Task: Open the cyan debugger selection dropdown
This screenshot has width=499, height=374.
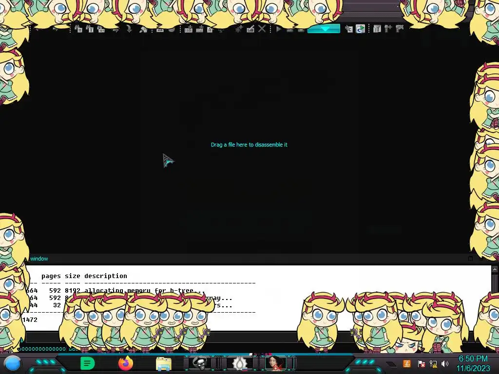Action: point(324,29)
